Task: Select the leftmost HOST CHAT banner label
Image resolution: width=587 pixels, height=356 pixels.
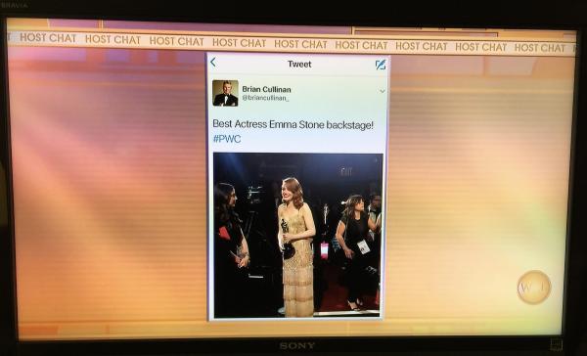Action: tap(48, 38)
